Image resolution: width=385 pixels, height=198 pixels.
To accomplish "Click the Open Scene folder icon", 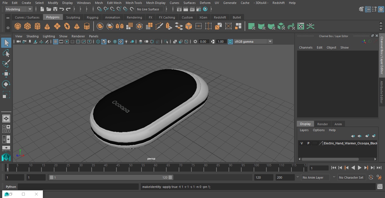I will [48, 9].
